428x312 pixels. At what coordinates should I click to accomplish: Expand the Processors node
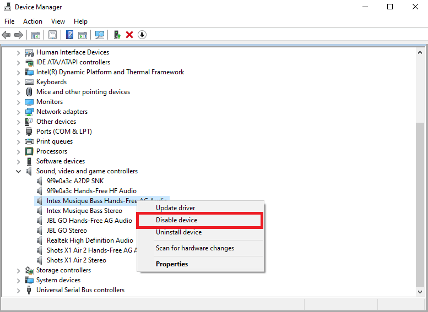18,152
